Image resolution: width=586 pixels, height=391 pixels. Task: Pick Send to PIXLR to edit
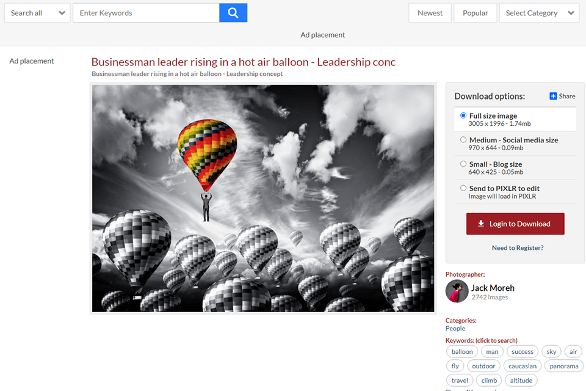[x=463, y=188]
